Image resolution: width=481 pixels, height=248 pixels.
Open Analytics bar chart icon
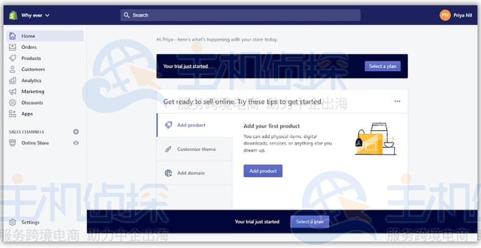click(12, 81)
